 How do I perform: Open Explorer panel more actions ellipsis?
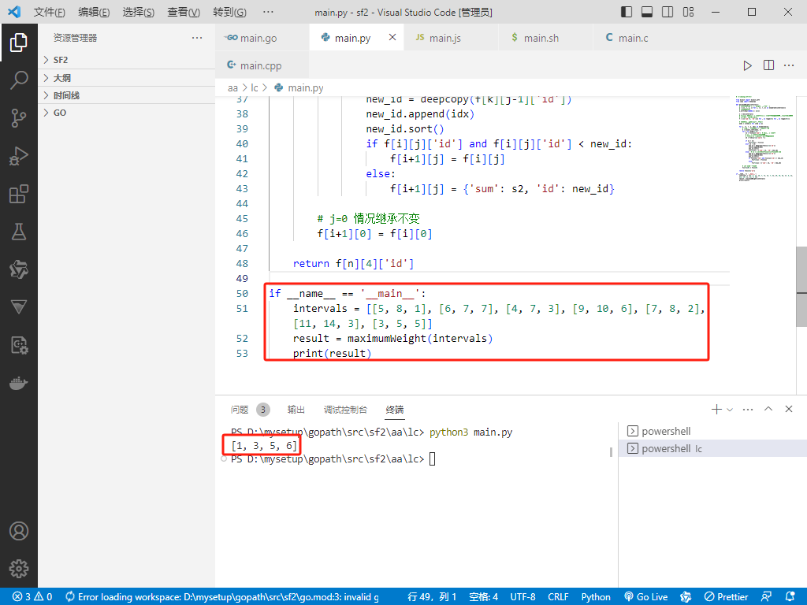(196, 38)
